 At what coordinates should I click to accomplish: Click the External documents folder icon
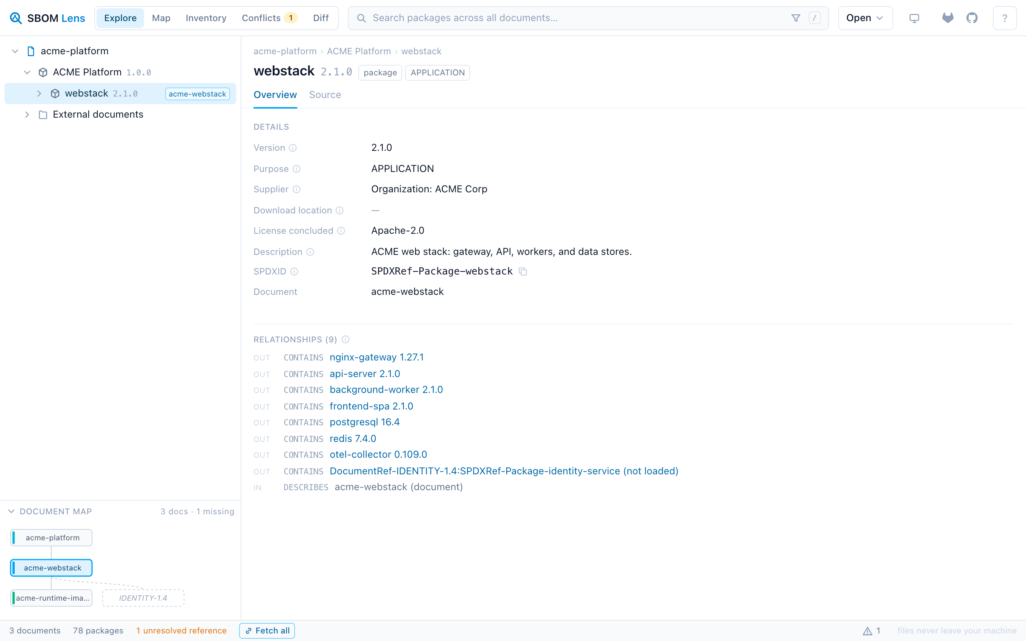43,115
